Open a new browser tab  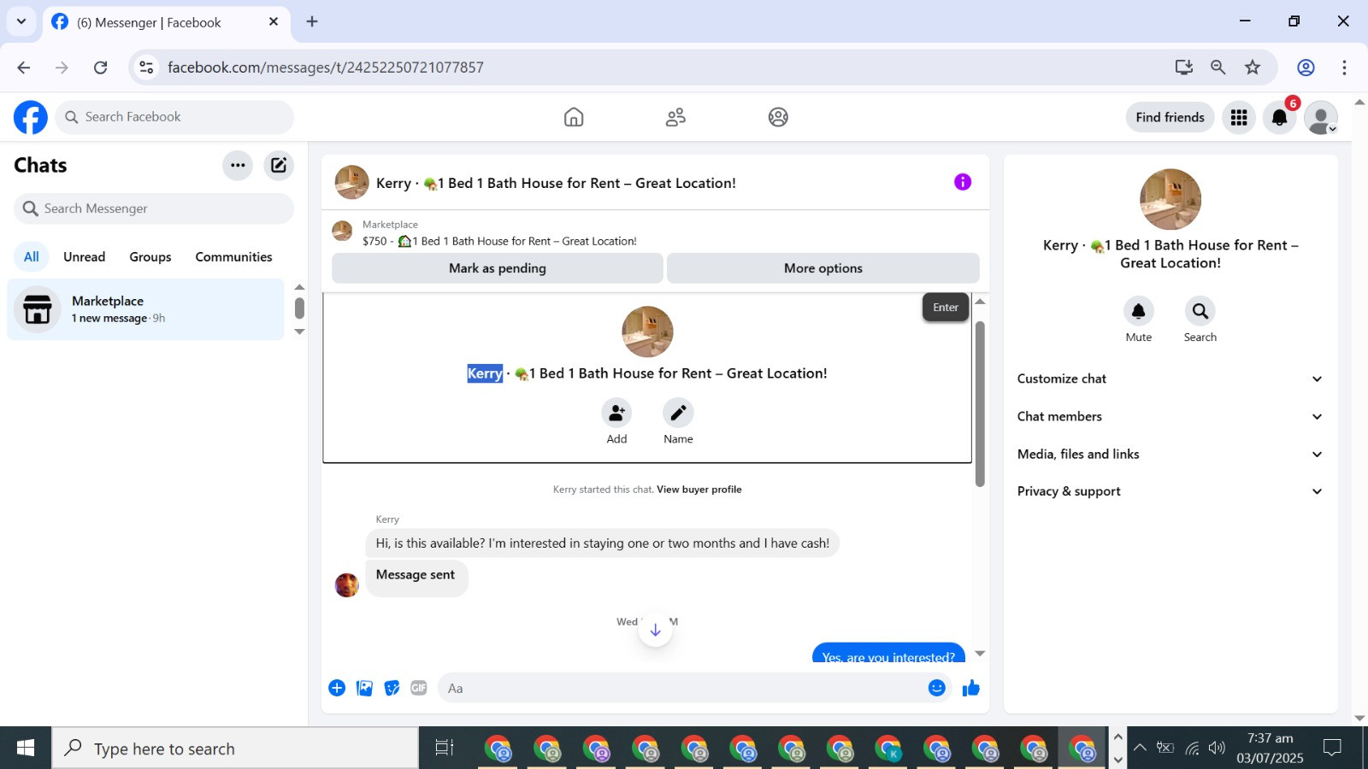(x=312, y=21)
